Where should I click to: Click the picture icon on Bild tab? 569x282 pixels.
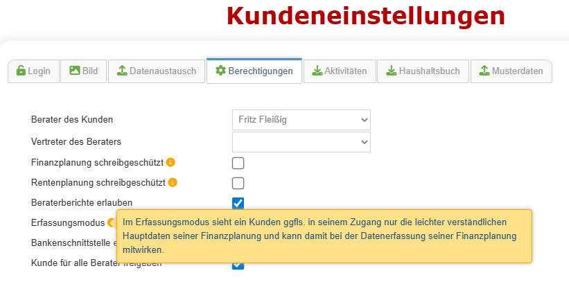(75, 71)
